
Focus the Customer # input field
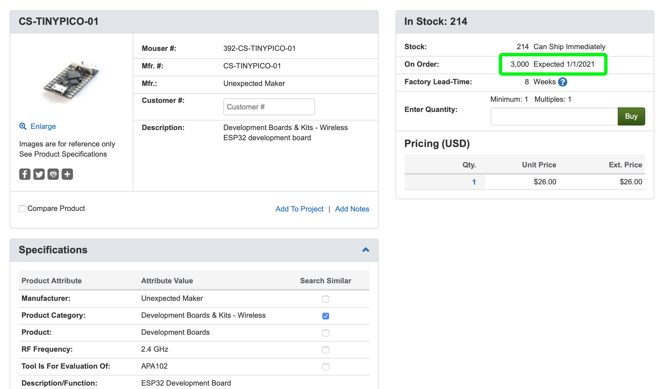point(269,107)
